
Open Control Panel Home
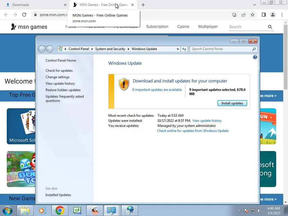[61, 60]
